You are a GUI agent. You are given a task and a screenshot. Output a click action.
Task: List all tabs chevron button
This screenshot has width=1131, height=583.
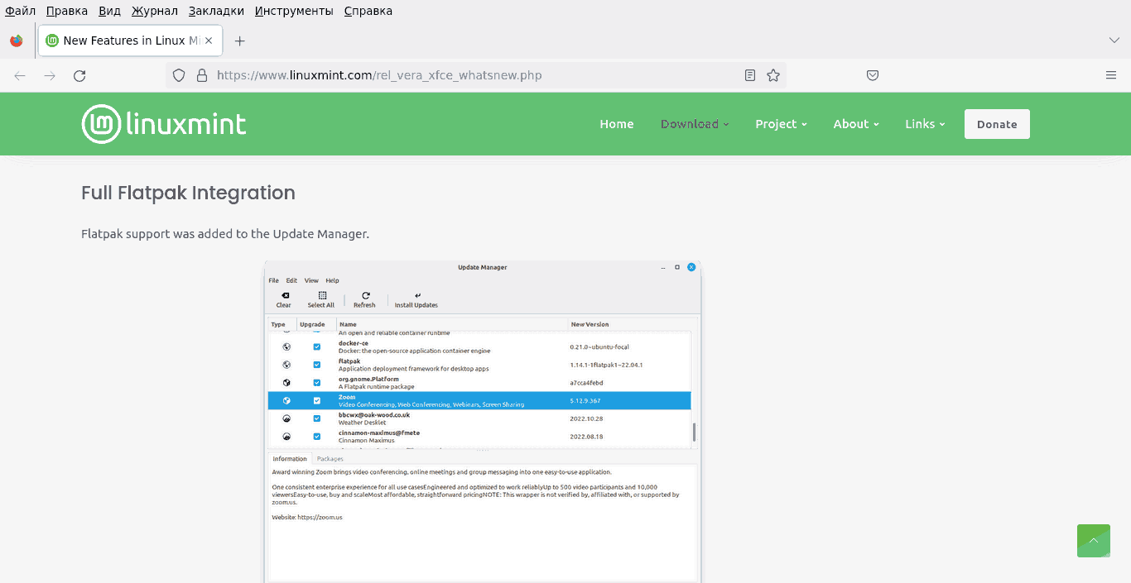[1114, 41]
